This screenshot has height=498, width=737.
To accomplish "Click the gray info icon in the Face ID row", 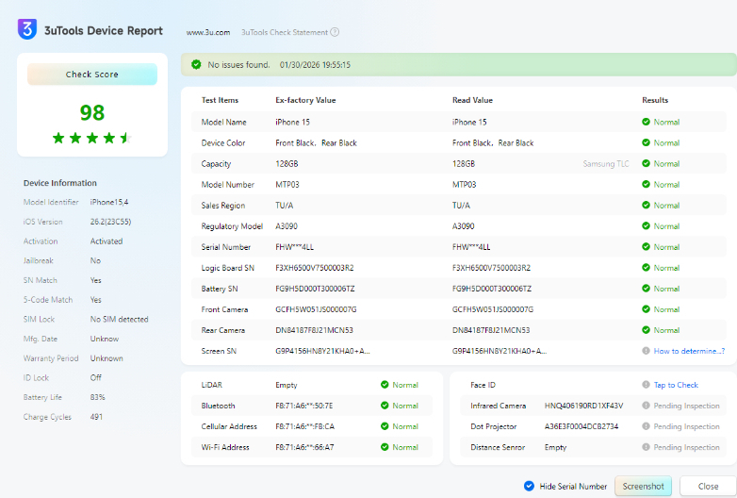I will point(646,385).
